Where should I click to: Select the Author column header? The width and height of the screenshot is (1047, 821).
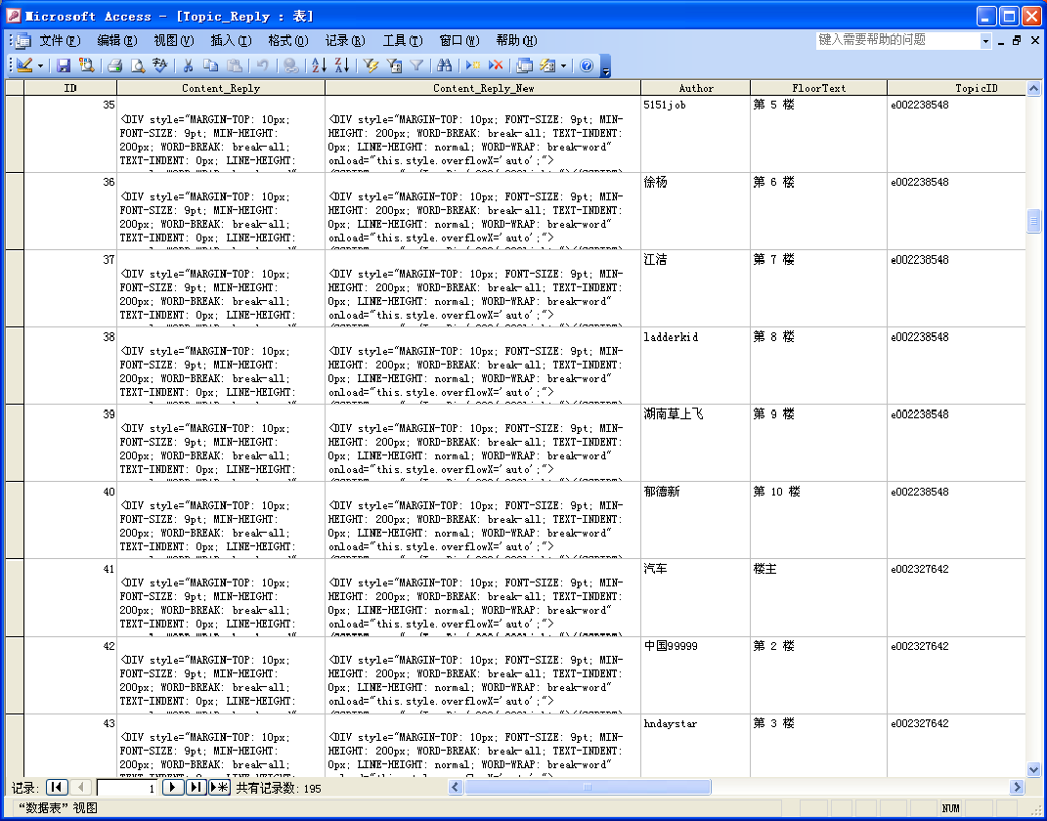coord(695,88)
